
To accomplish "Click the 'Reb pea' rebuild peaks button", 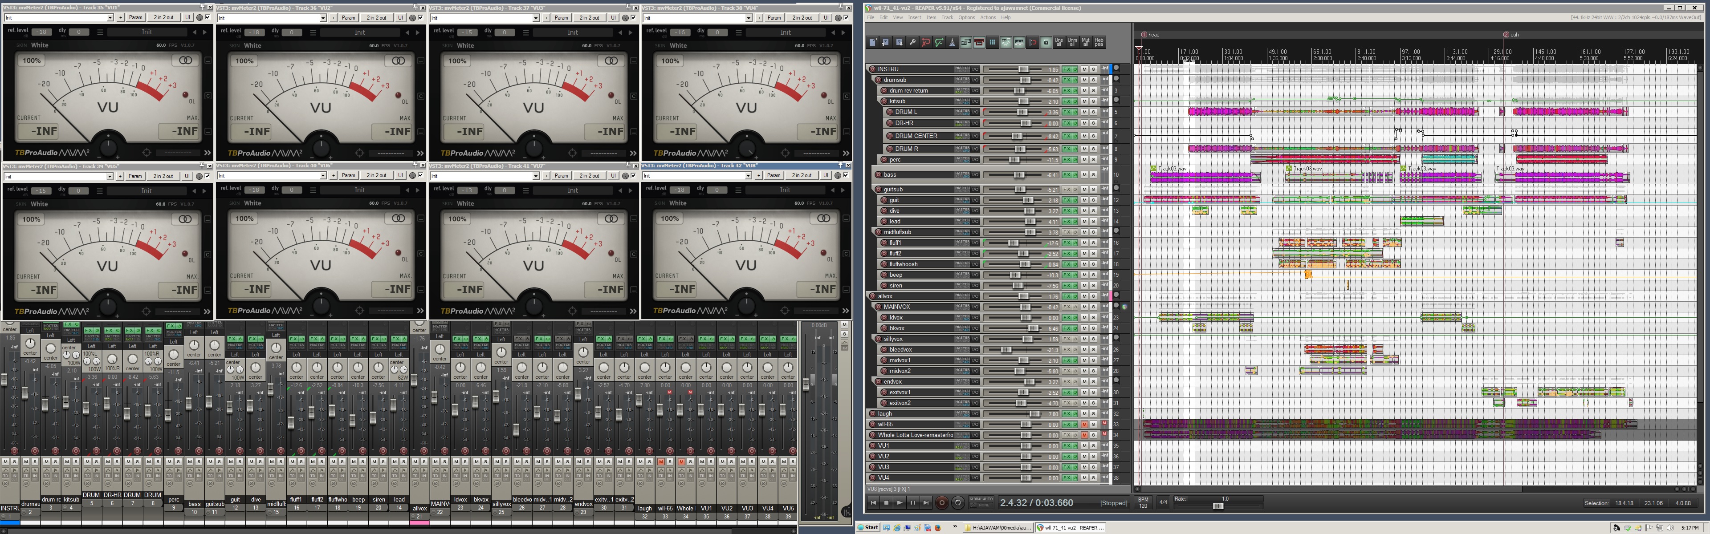I will coord(1099,42).
